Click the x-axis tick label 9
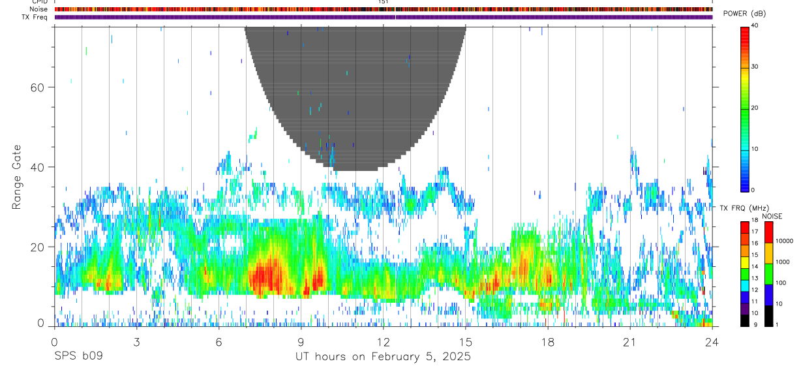The image size is (801, 370). click(301, 343)
